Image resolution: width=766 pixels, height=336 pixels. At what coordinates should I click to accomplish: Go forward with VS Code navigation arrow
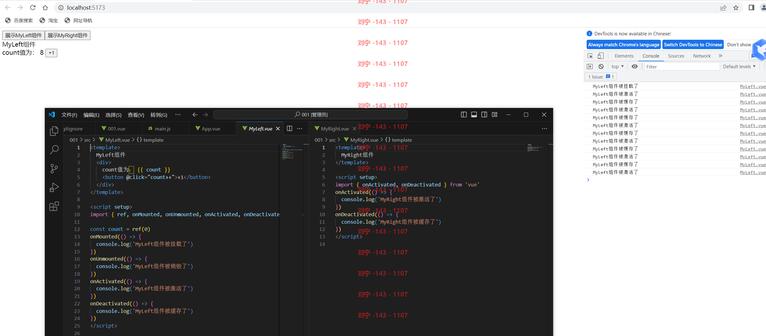205,115
